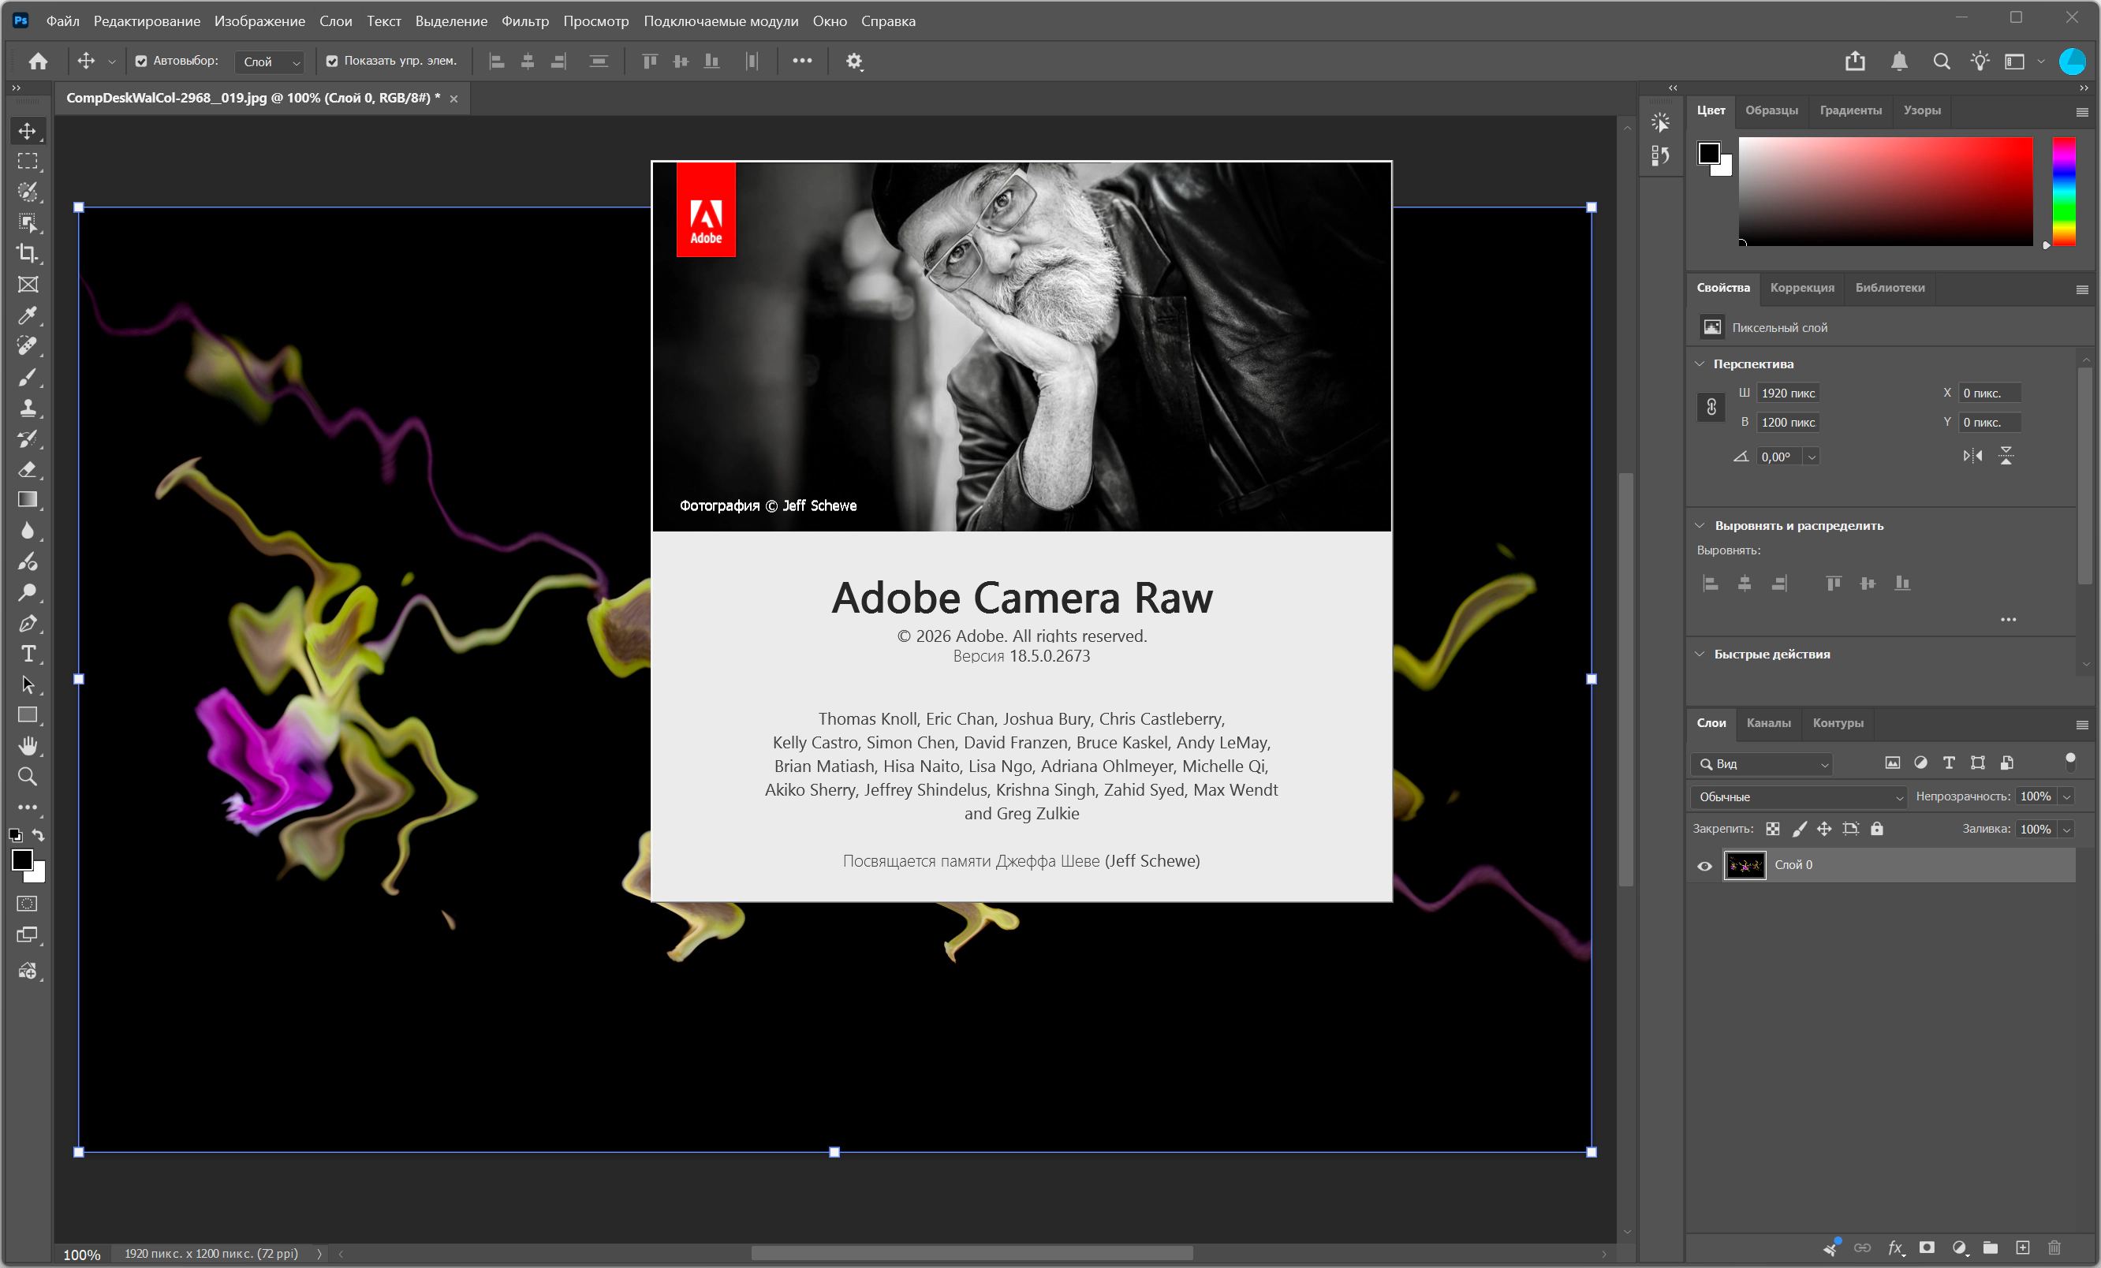The image size is (2101, 1268).
Task: Switch to the Градиенты tab
Action: click(x=1850, y=110)
